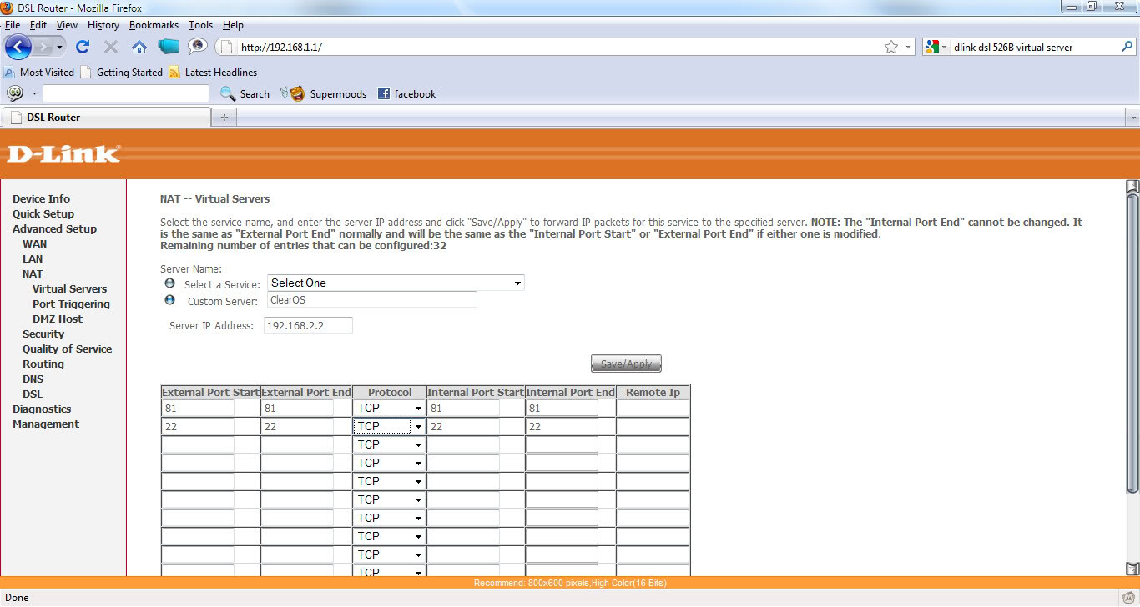Image resolution: width=1140 pixels, height=607 pixels.
Task: Click the back navigation arrow in Firefox
Action: (18, 48)
